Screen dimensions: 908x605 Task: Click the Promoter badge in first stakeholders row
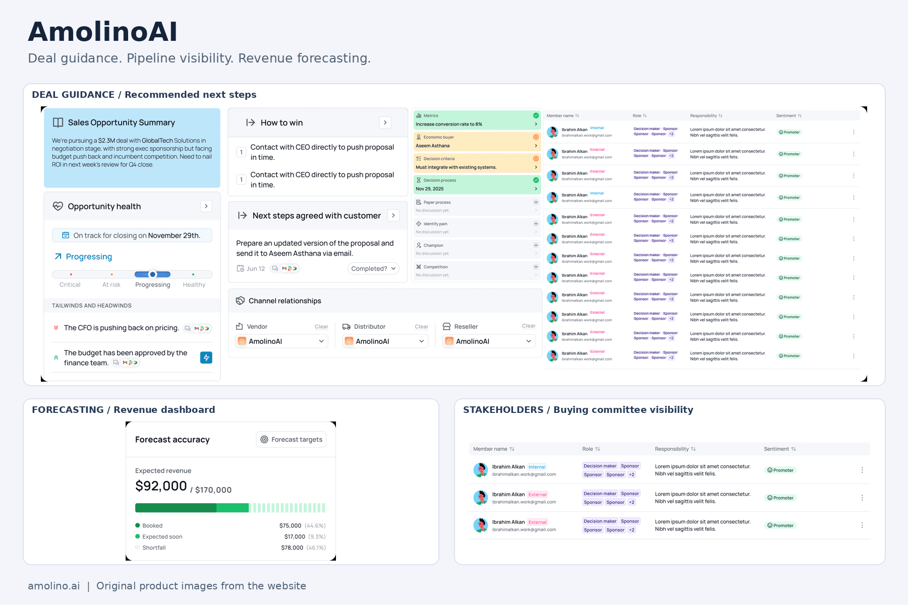[x=780, y=470]
